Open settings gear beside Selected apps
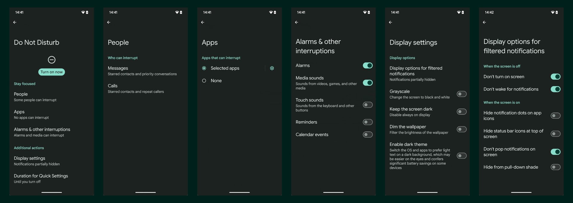 pos(272,68)
